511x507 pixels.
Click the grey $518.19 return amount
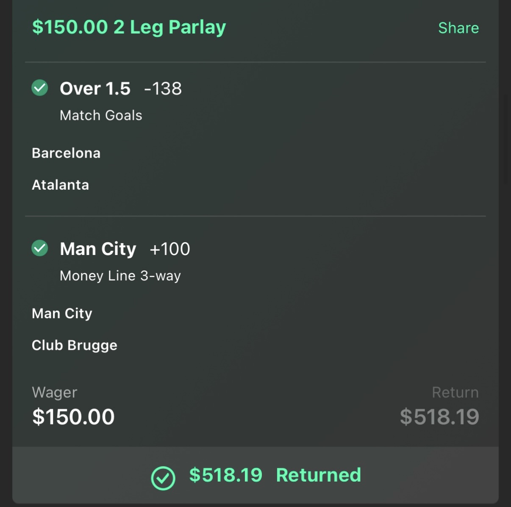[439, 417]
